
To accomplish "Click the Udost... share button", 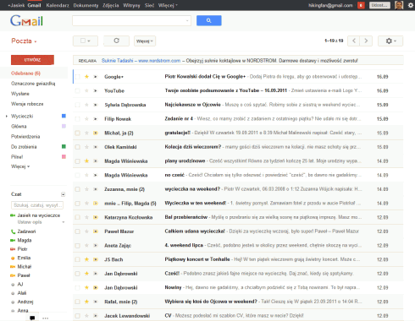I will coord(379,5).
